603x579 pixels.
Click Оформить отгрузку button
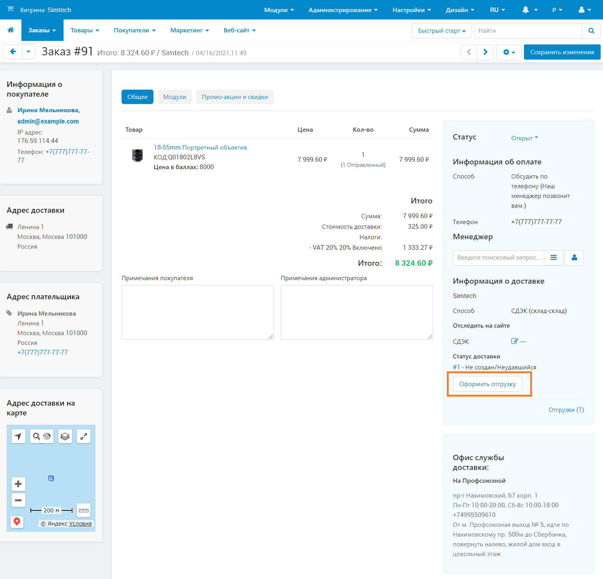[x=487, y=384]
